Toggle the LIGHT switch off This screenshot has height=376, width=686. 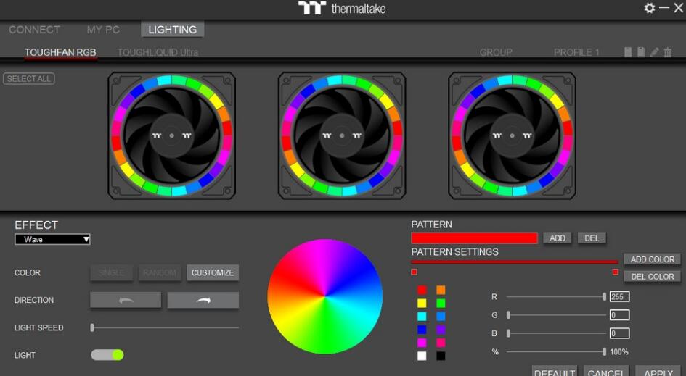[107, 354]
